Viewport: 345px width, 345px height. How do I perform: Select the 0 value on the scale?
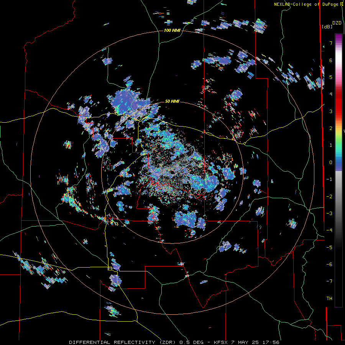click(x=331, y=163)
